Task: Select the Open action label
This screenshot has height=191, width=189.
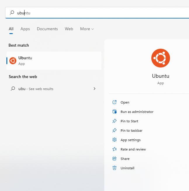Action: point(125,102)
